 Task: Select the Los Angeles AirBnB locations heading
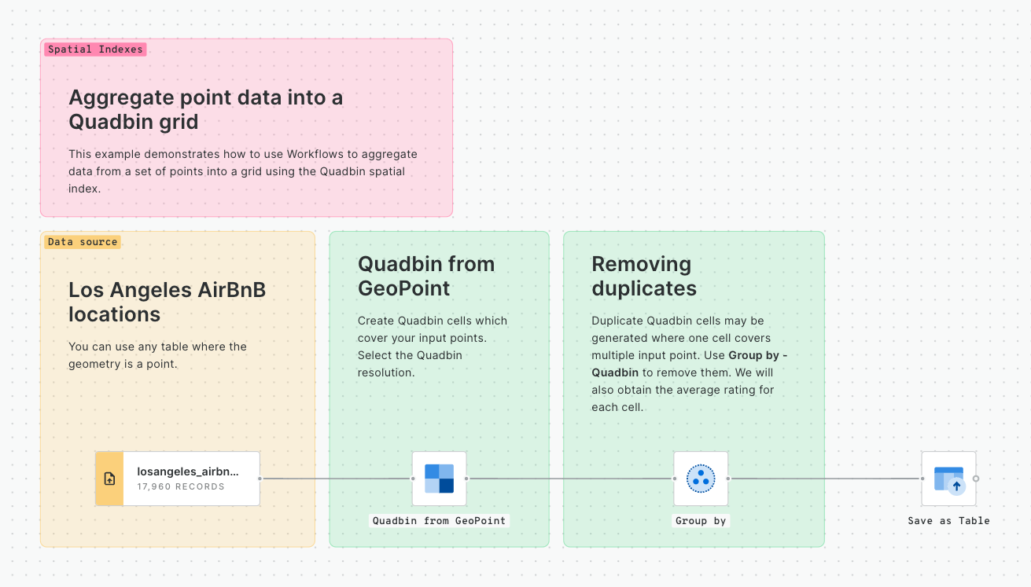tap(167, 302)
